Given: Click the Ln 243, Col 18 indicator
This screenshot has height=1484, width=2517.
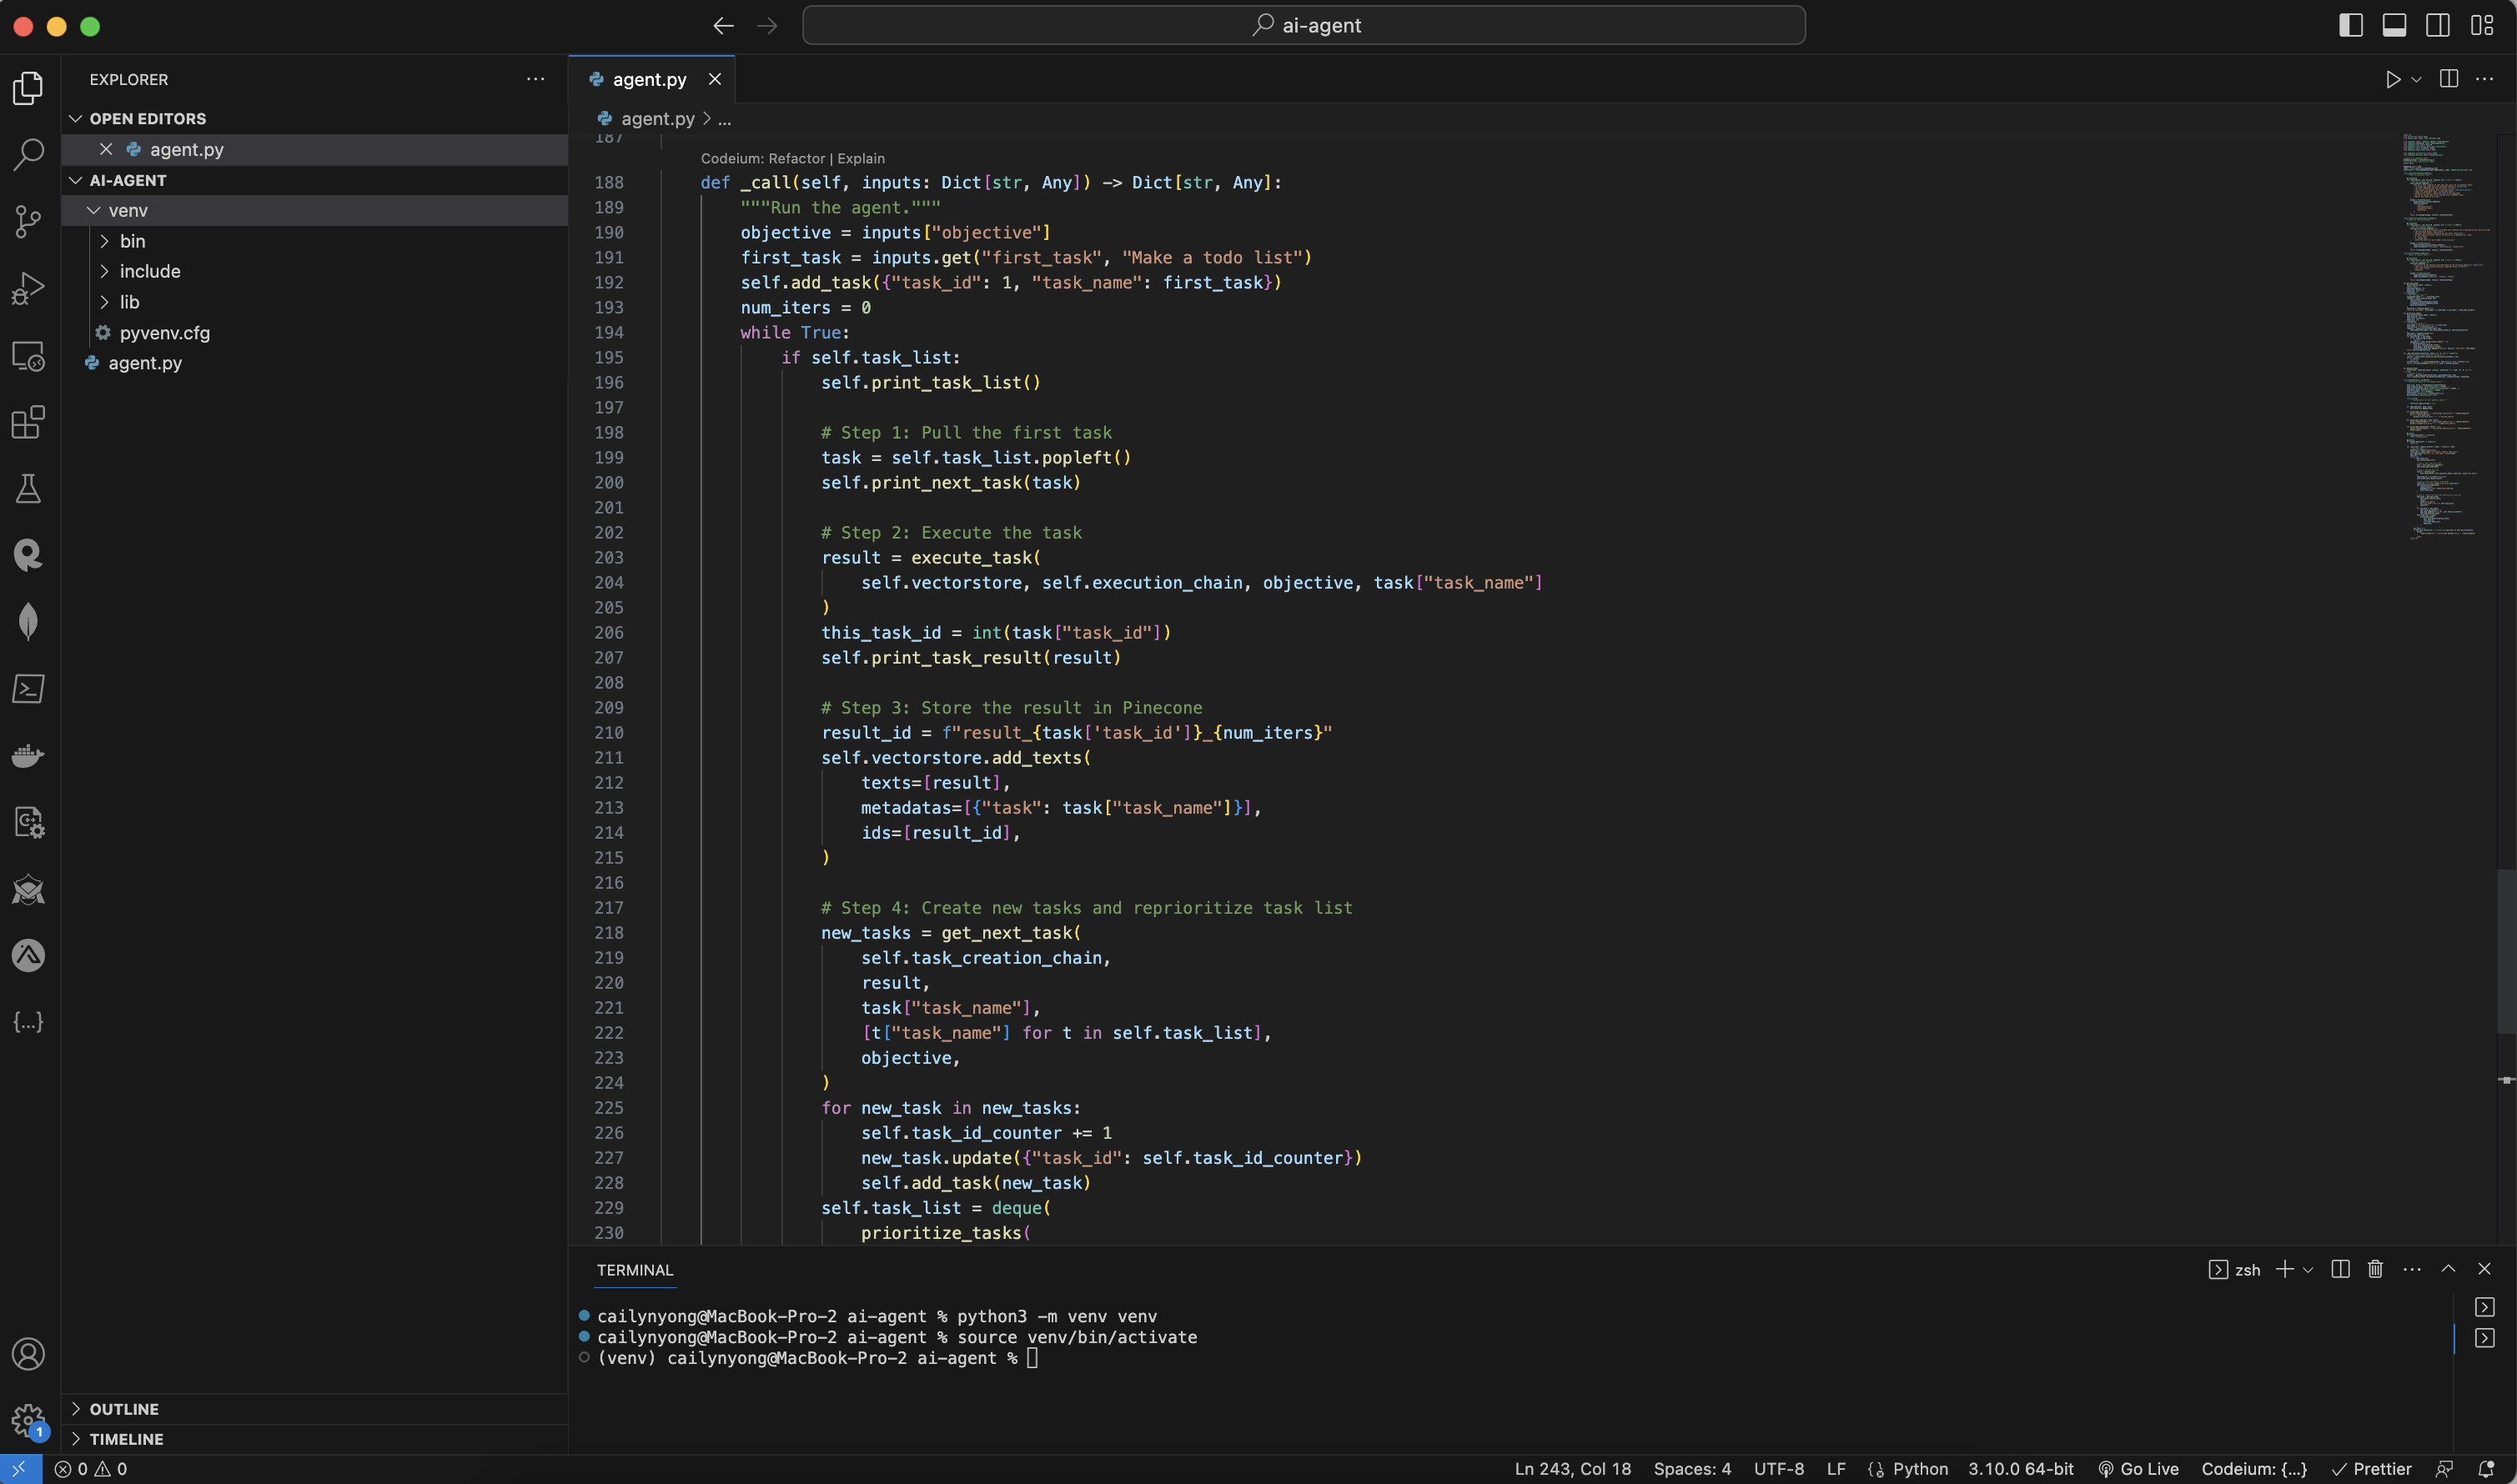Looking at the screenshot, I should pyautogui.click(x=1573, y=1469).
